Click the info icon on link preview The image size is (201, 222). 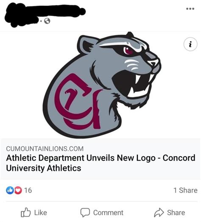click(190, 44)
